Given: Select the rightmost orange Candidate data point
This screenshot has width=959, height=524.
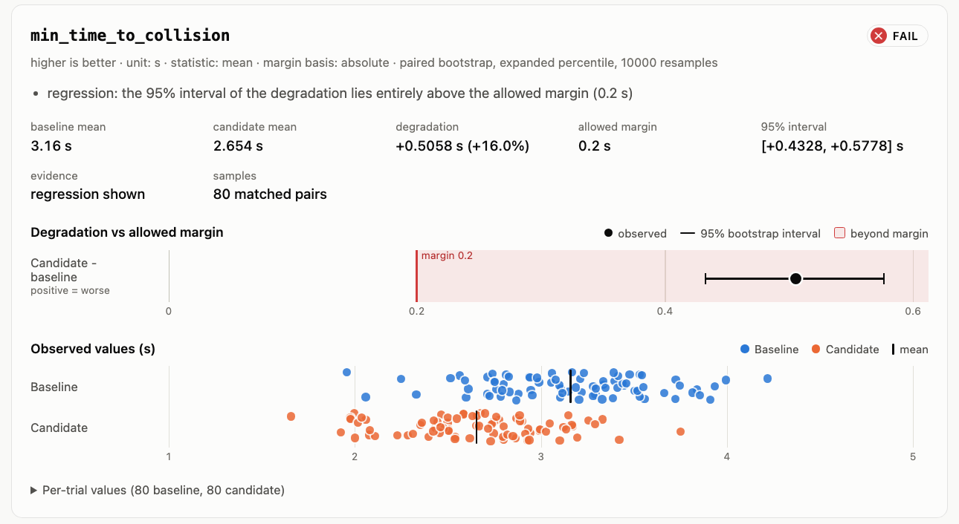Looking at the screenshot, I should 680,431.
